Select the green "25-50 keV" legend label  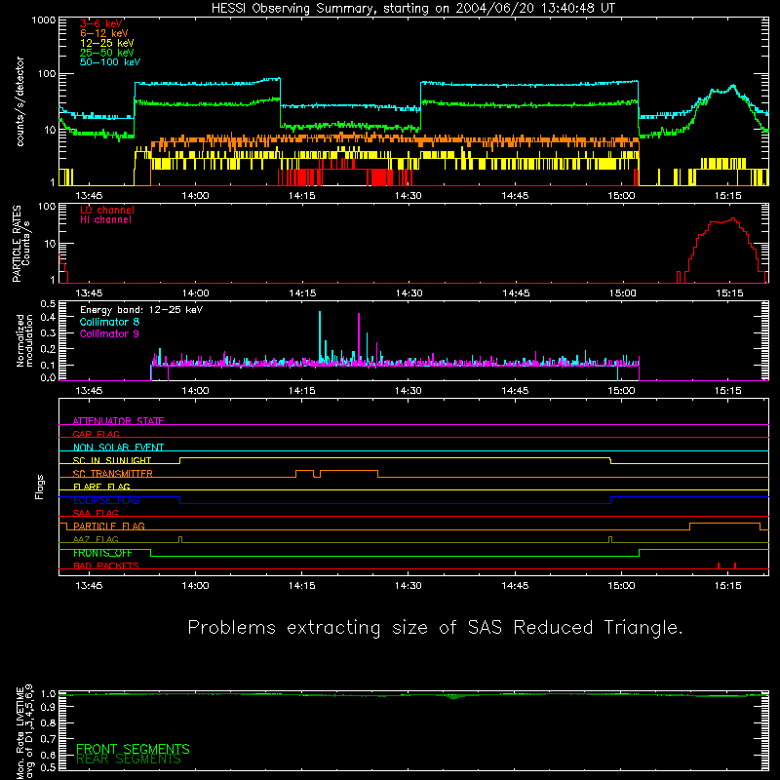tap(107, 53)
